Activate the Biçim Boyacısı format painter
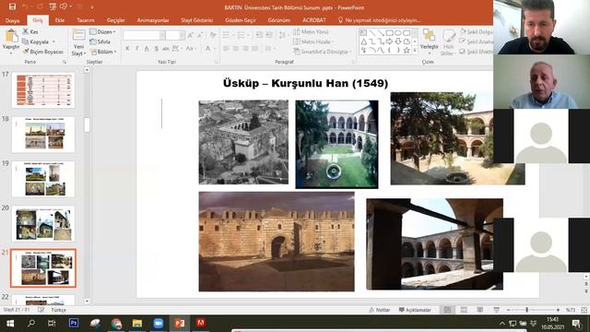The width and height of the screenshot is (590, 332). 43,52
